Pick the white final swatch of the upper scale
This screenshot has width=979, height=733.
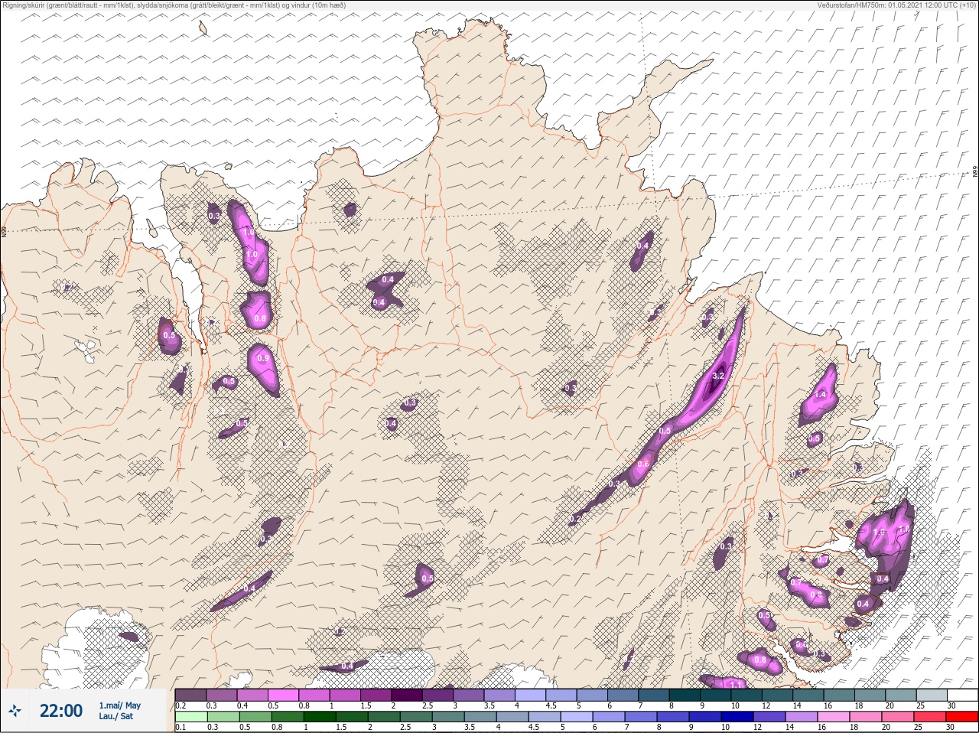[961, 696]
